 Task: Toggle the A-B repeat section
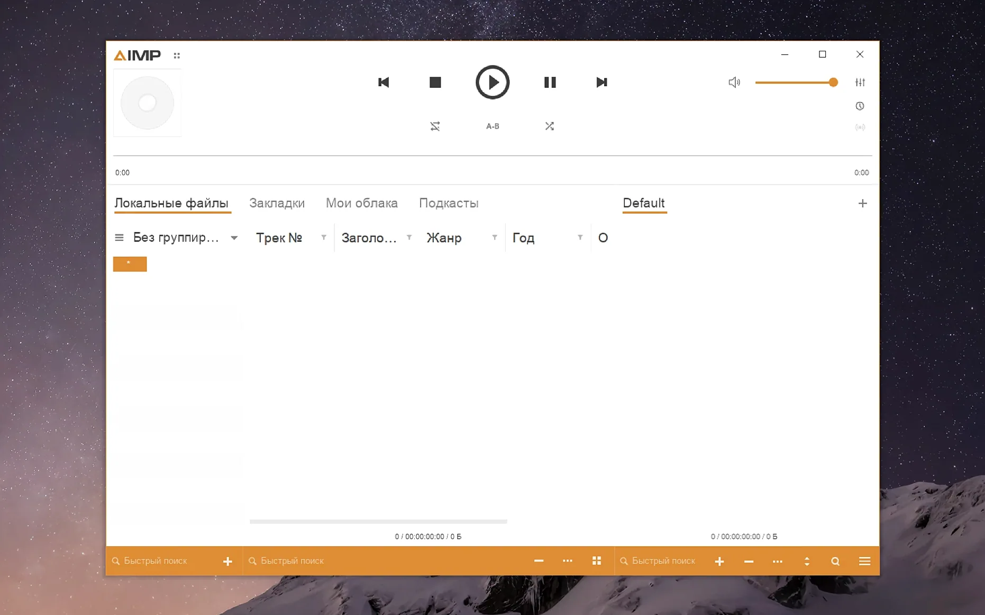pyautogui.click(x=493, y=126)
